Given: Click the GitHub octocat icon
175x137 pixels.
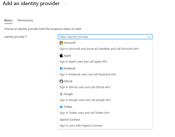Looking at the screenshot, I should click(x=61, y=81).
